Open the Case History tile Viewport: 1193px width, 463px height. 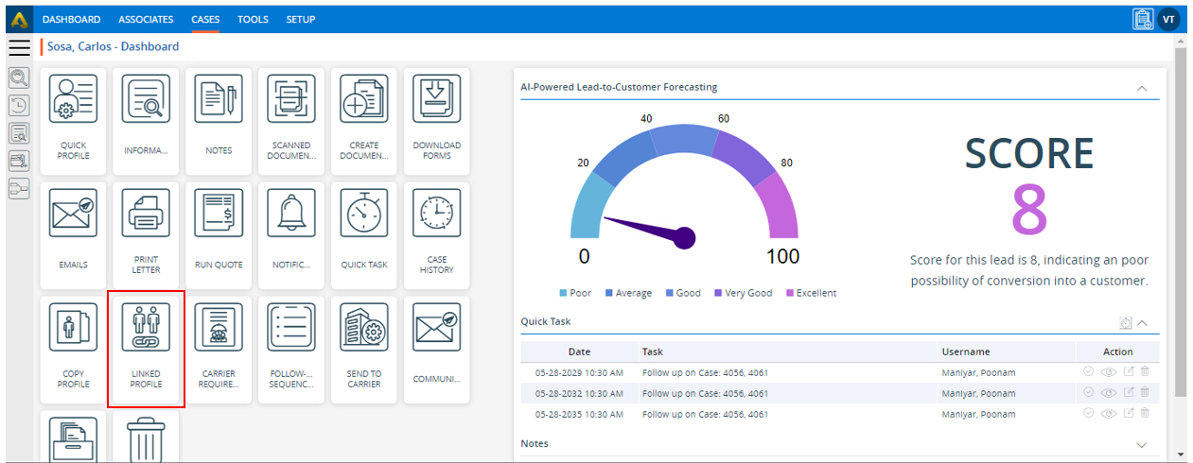click(x=437, y=234)
